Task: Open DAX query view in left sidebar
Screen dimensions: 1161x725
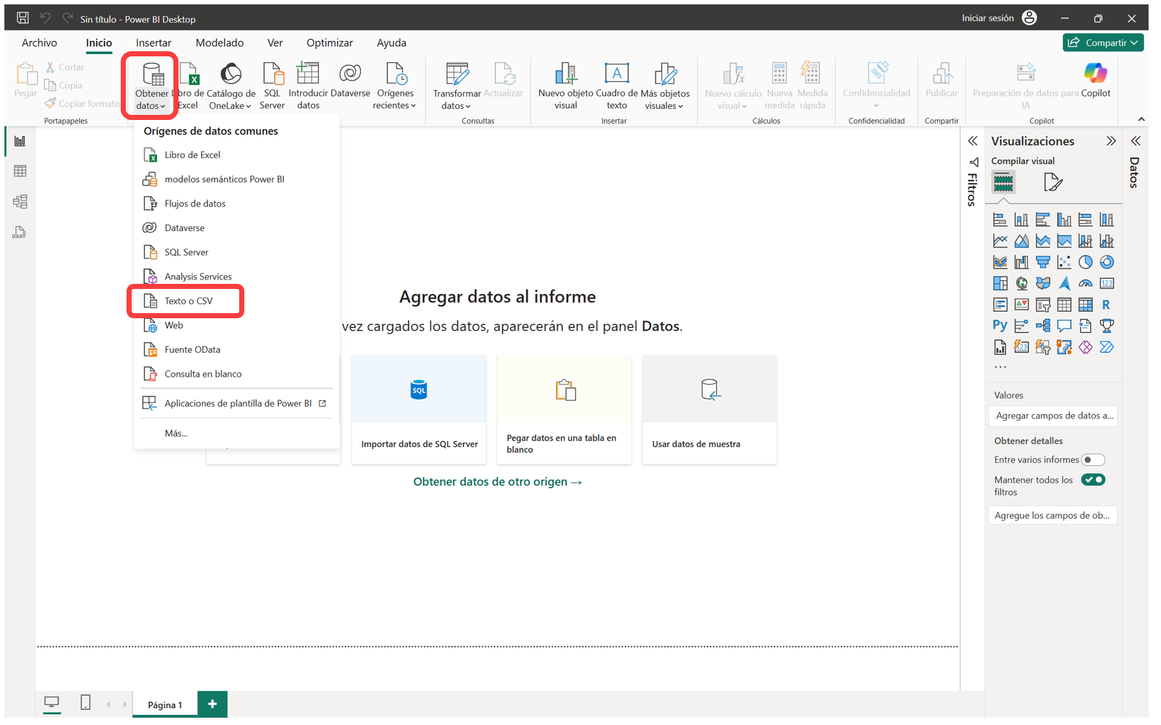Action: point(20,233)
